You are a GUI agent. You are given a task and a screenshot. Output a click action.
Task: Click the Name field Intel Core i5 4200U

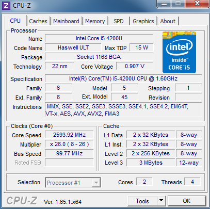pyautogui.click(x=99, y=38)
